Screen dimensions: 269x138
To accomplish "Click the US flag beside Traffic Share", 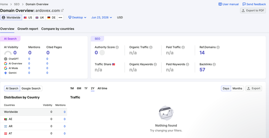I will click(x=114, y=64).
